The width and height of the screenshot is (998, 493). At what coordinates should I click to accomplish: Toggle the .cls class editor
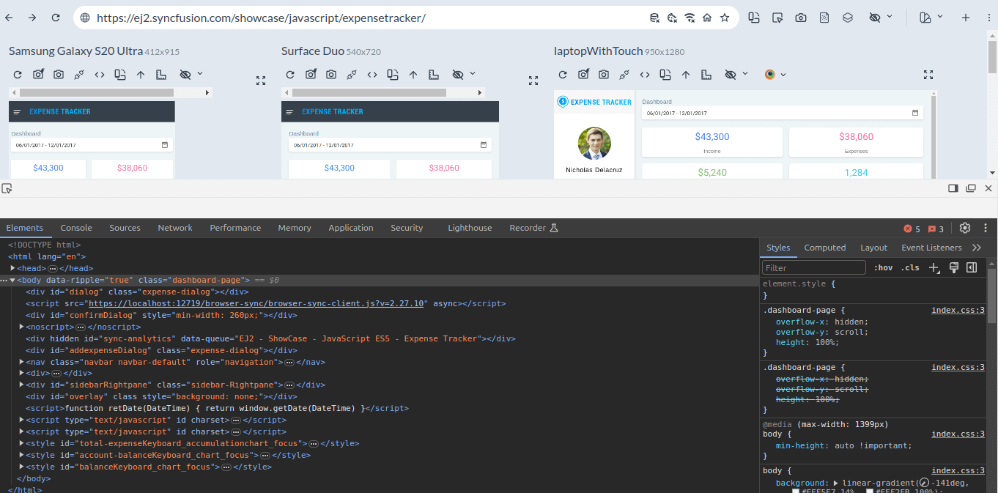click(x=910, y=268)
